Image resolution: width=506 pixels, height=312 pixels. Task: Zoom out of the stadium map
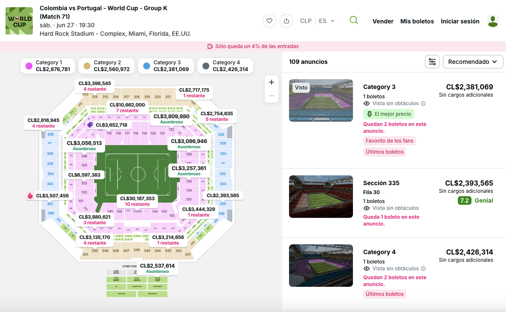click(272, 96)
